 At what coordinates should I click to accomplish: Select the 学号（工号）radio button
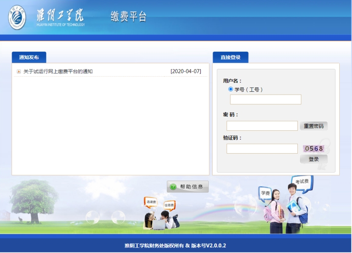(x=231, y=89)
